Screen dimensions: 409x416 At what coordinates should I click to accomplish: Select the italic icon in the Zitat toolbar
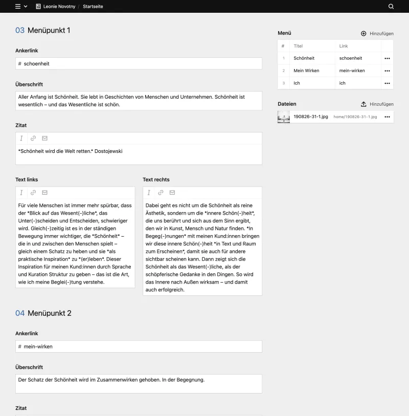[x=21, y=138]
